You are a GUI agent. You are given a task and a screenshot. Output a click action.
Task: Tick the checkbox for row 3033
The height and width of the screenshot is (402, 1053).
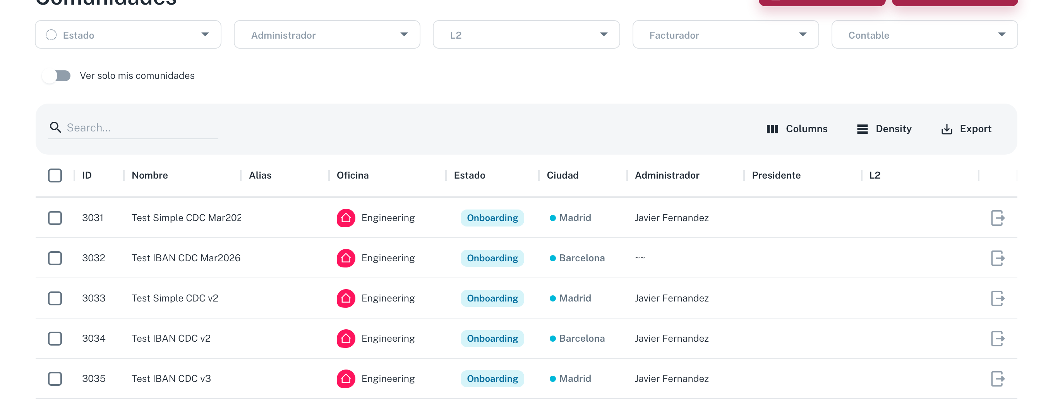[55, 298]
